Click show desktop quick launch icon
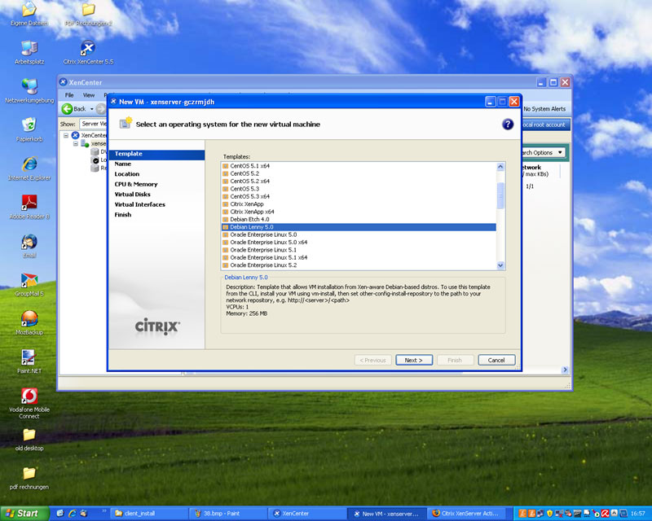Screen dimensions: 652x521 tap(60, 514)
